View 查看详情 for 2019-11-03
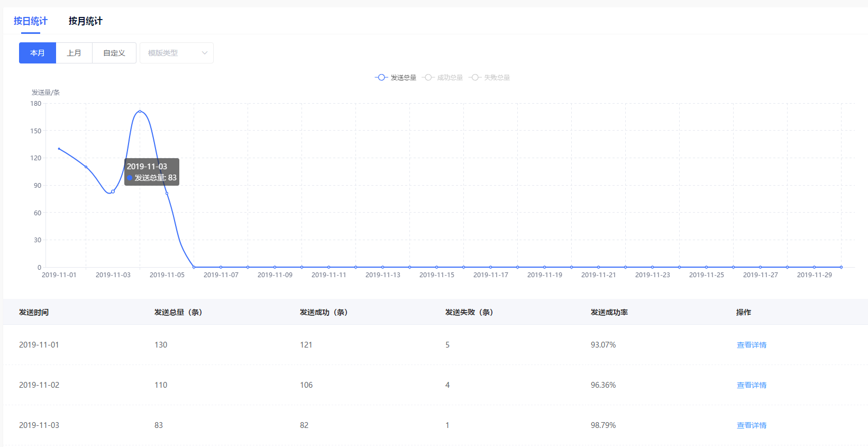Image resolution: width=868 pixels, height=447 pixels. click(x=751, y=425)
